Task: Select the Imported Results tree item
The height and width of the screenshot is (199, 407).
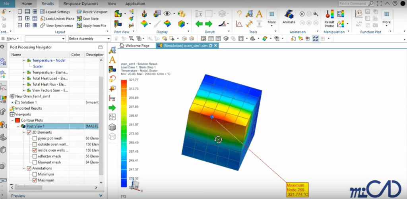Action: coord(29,108)
